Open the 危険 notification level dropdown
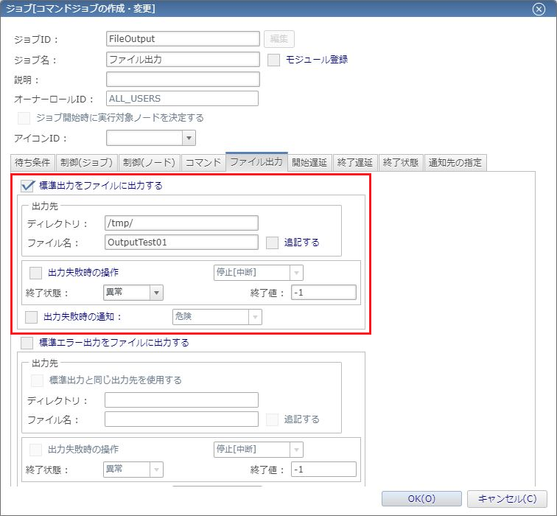 [x=255, y=317]
